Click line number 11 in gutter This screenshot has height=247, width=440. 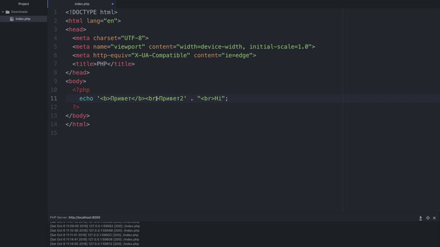[x=54, y=98]
